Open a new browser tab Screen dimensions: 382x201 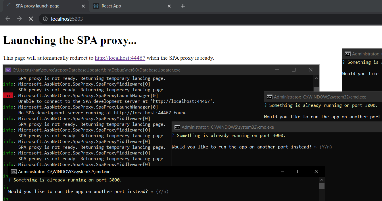pos(183,6)
